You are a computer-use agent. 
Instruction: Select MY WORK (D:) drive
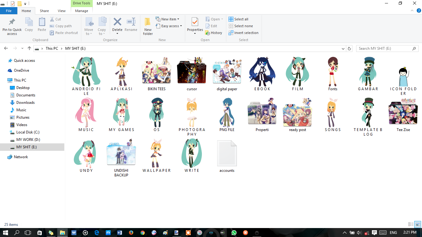coord(28,140)
